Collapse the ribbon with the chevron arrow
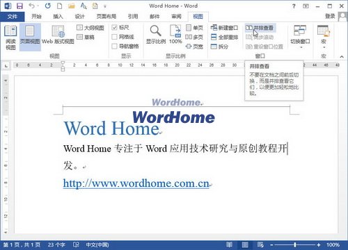 (x=342, y=56)
